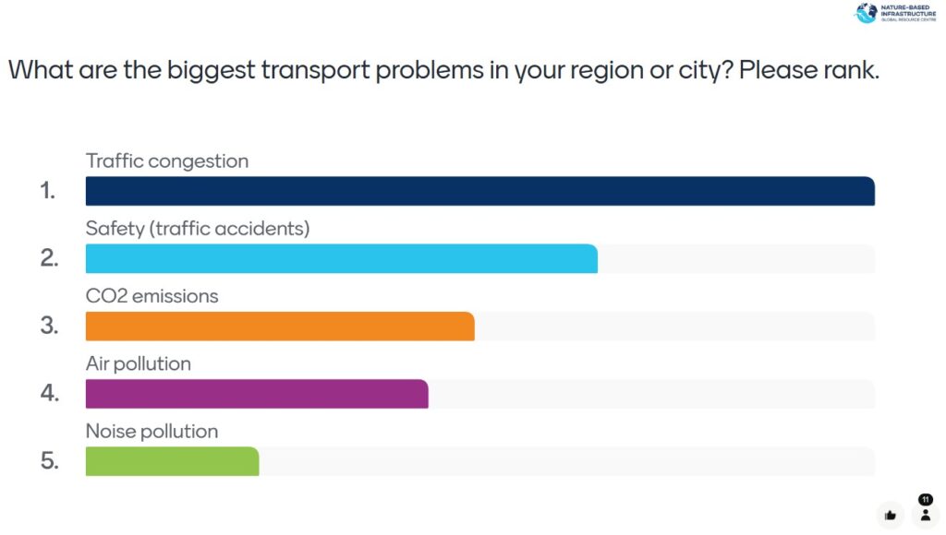Select the Noise pollution label
The height and width of the screenshot is (535, 946).
click(152, 431)
